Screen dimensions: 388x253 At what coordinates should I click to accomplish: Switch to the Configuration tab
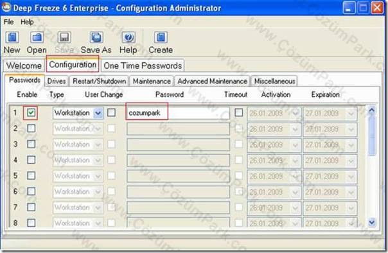[x=73, y=65]
